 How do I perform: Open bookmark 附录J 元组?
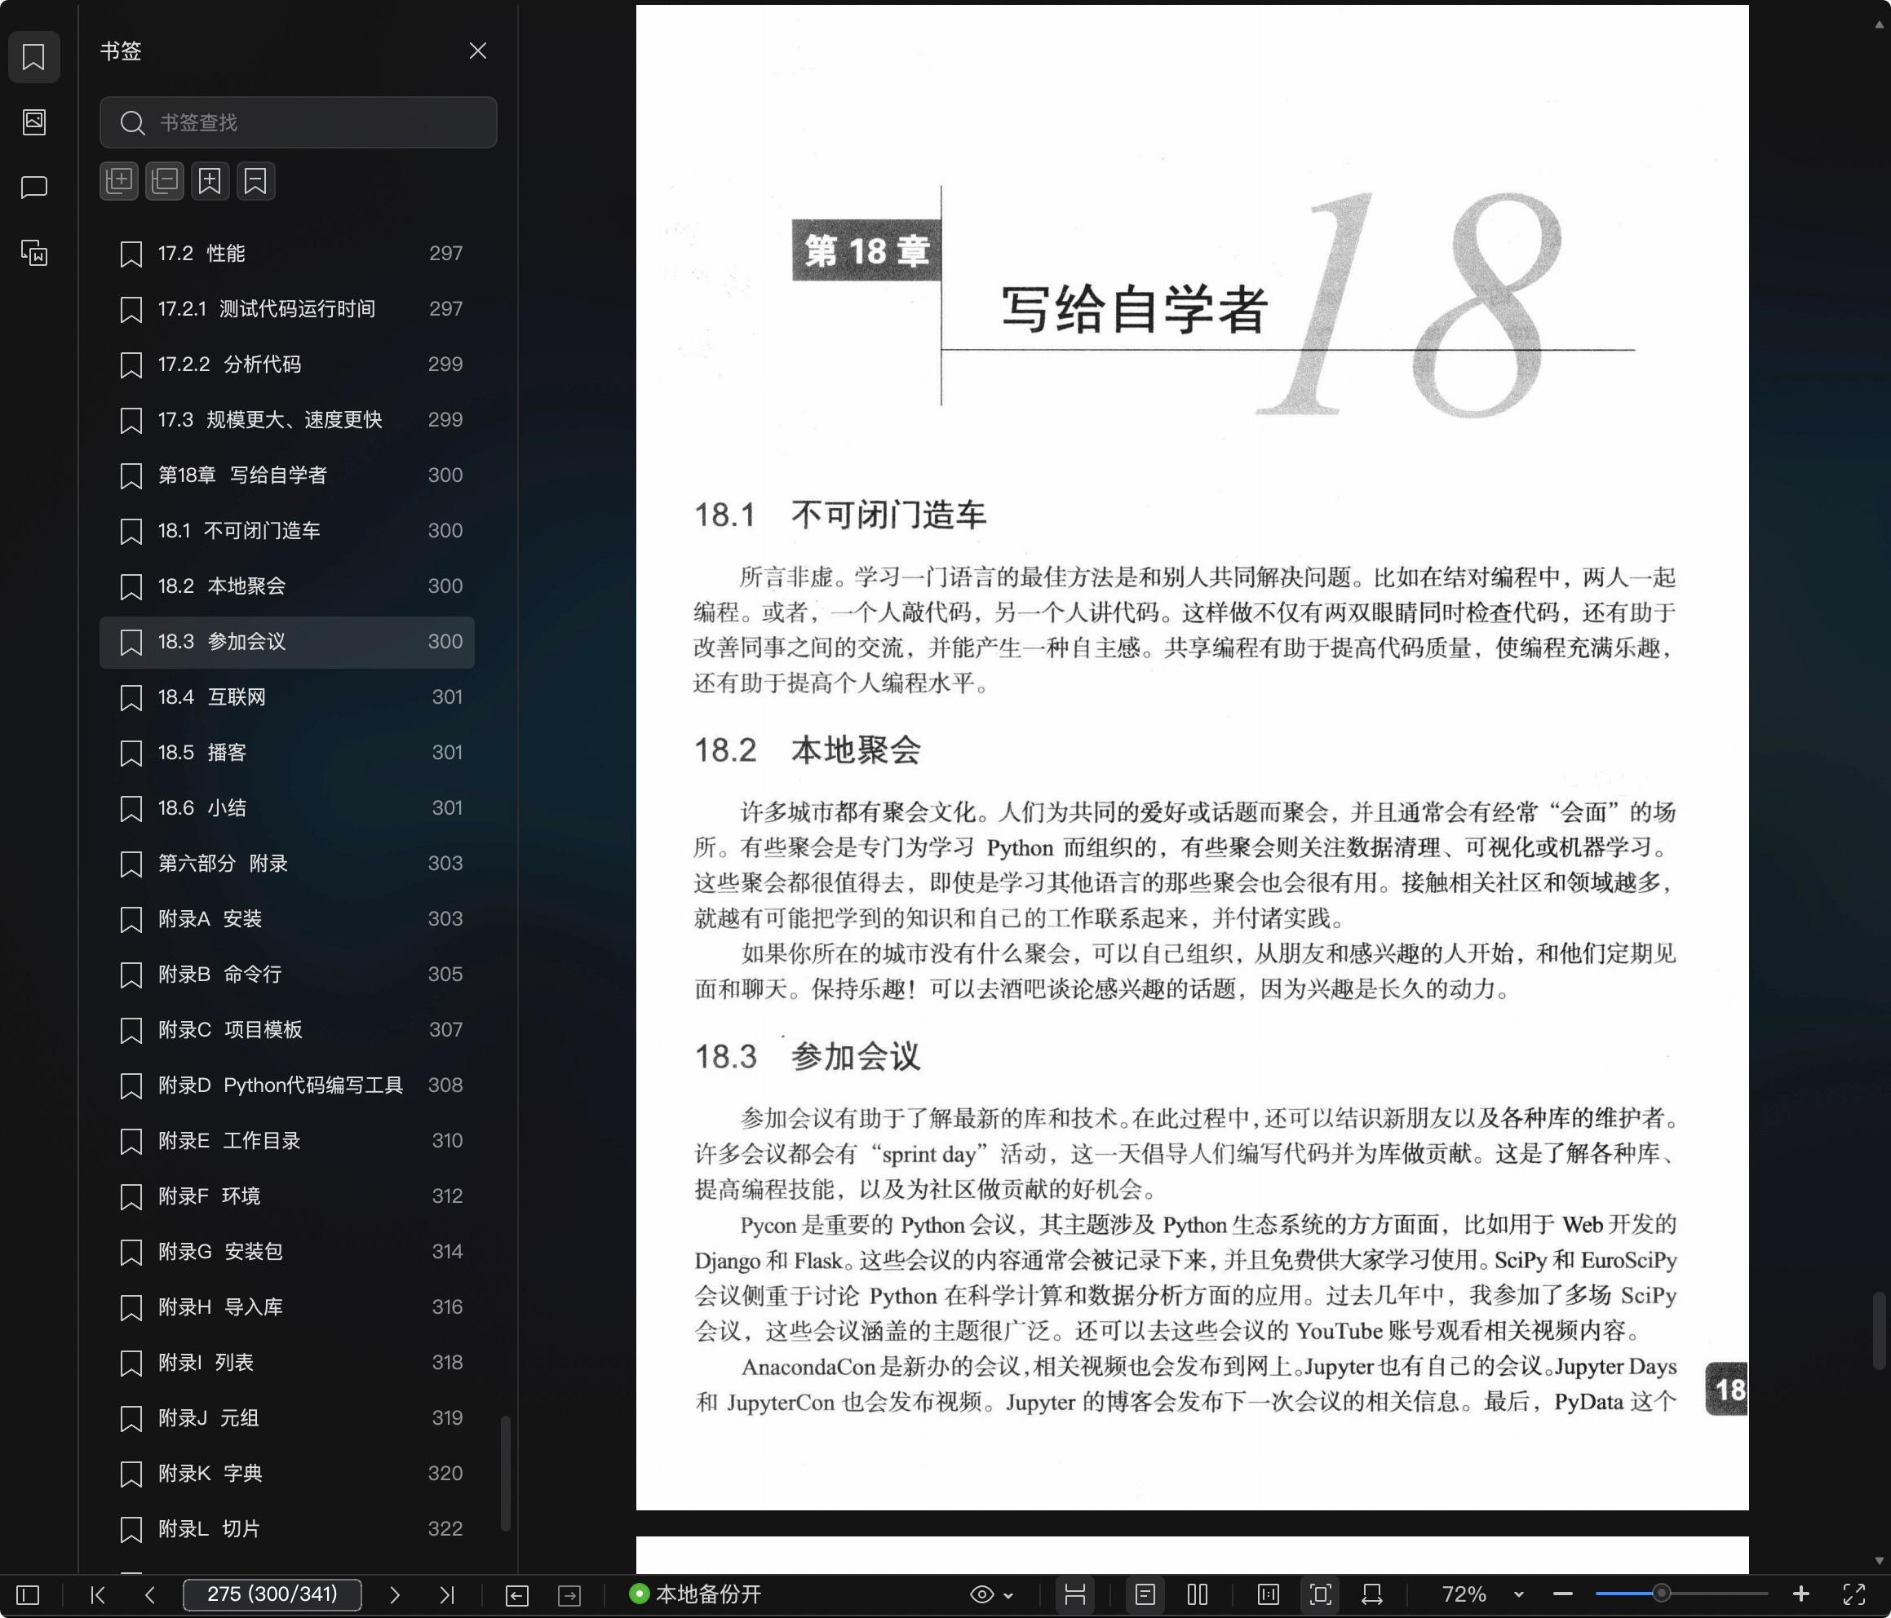(x=286, y=1418)
